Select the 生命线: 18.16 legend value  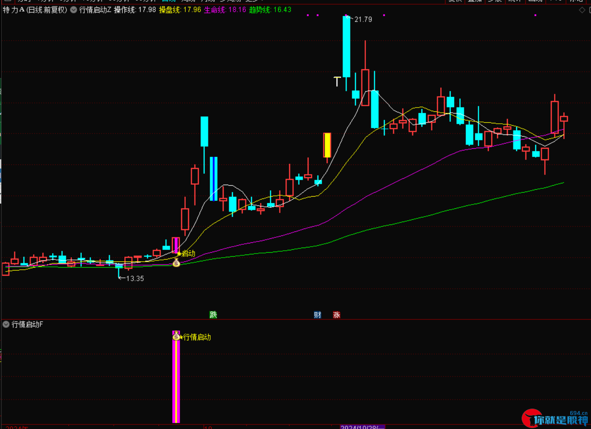point(225,10)
